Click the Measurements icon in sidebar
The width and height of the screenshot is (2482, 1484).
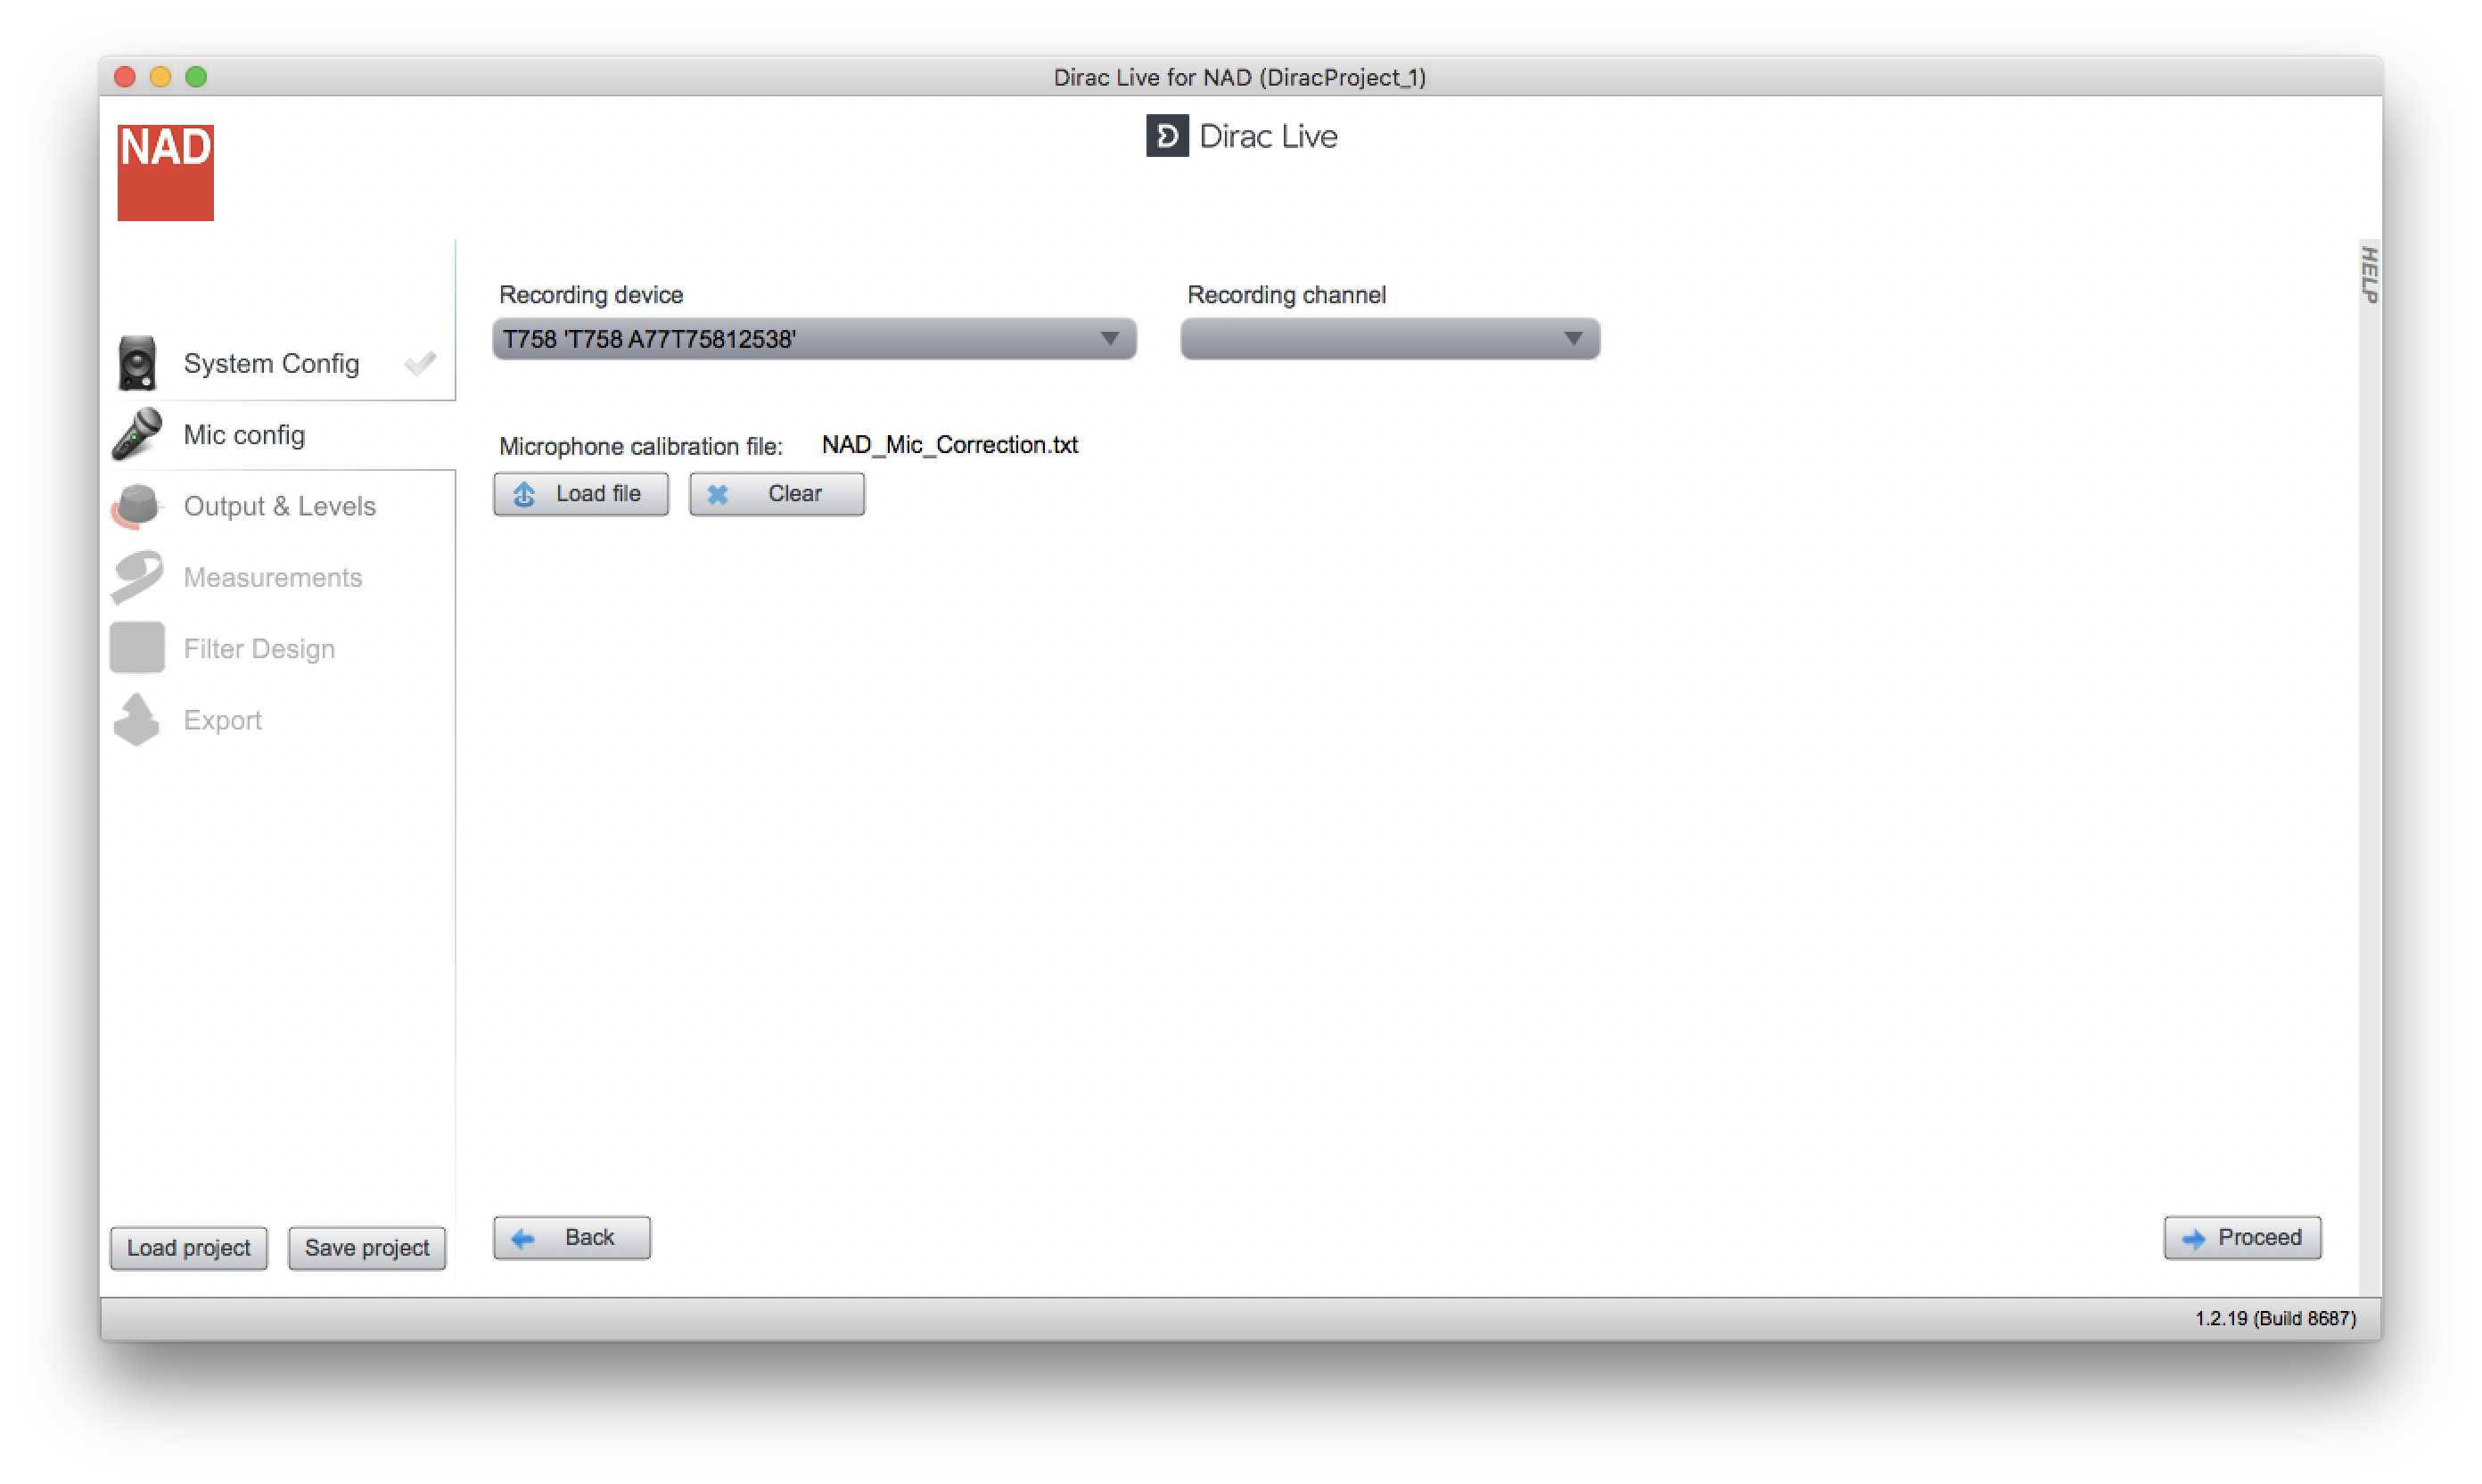[141, 578]
